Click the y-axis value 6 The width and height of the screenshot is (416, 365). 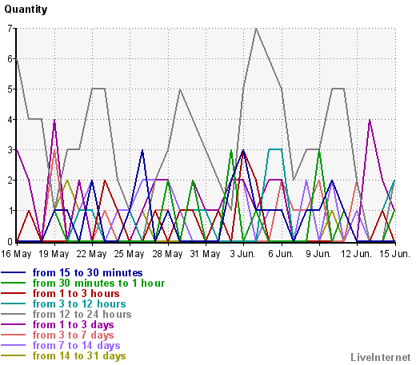[10, 59]
